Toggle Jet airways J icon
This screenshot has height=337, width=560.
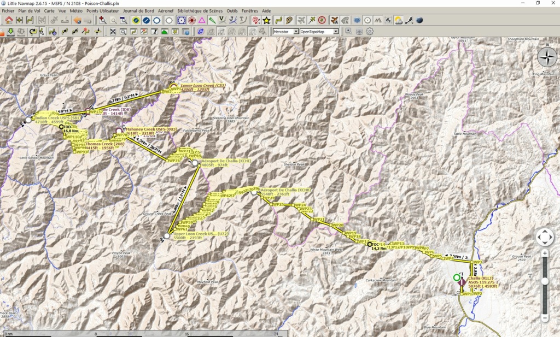pos(232,20)
